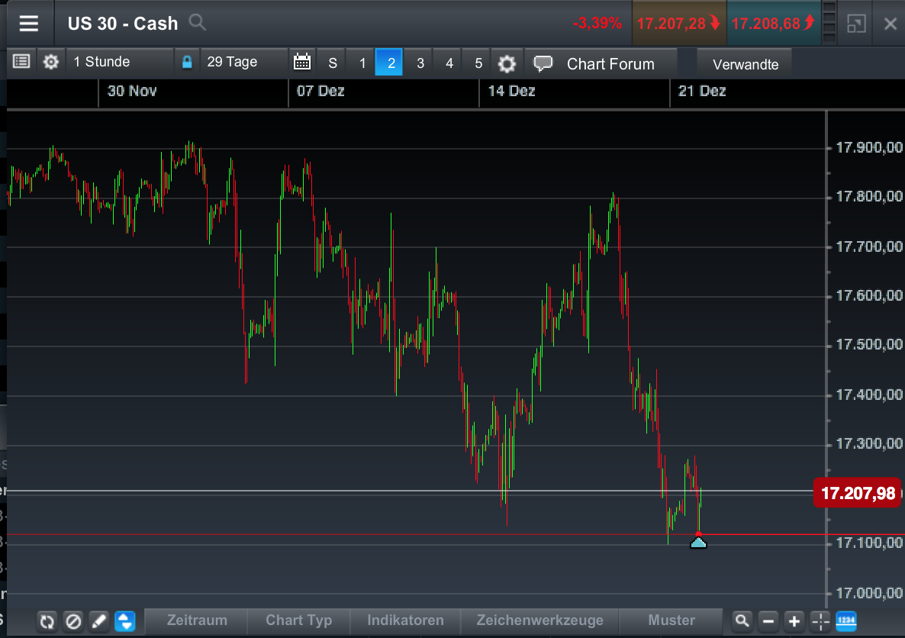Screen dimensions: 905x638
Task: Select the 1 Stunde interval dropdown
Action: tap(119, 62)
